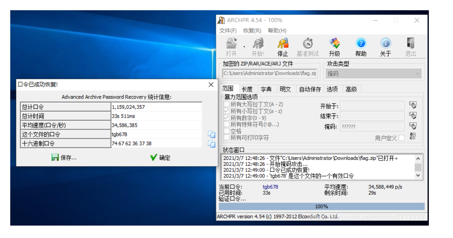This screenshot has width=453, height=238.
Task: Select the total passwords value 1,159,024,357
Action: tap(128, 107)
